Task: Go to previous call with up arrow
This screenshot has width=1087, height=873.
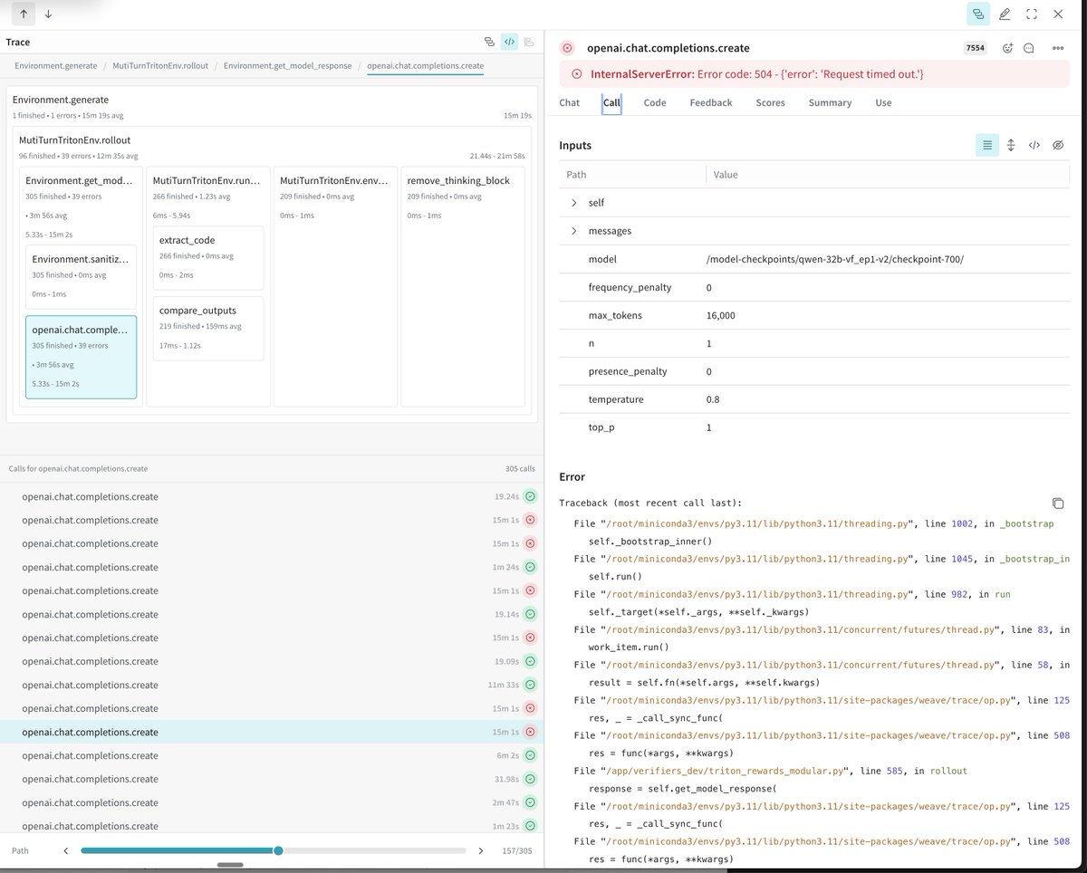Action: click(x=24, y=14)
